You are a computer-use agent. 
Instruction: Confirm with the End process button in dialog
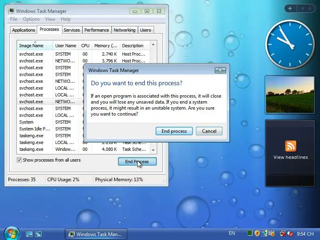(174, 131)
